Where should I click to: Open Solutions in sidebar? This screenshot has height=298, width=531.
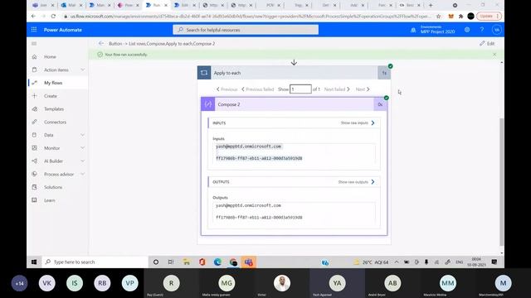(x=53, y=187)
